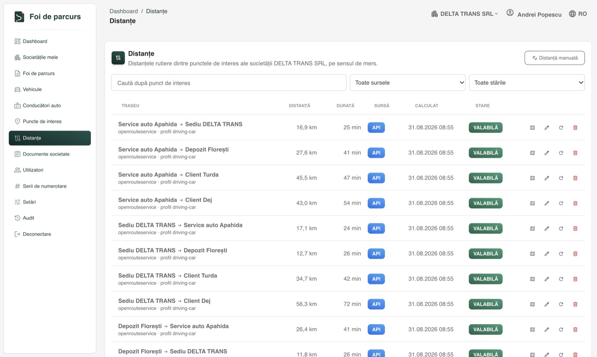
Task: Navigate to Vehicule section
Action: 50,89
